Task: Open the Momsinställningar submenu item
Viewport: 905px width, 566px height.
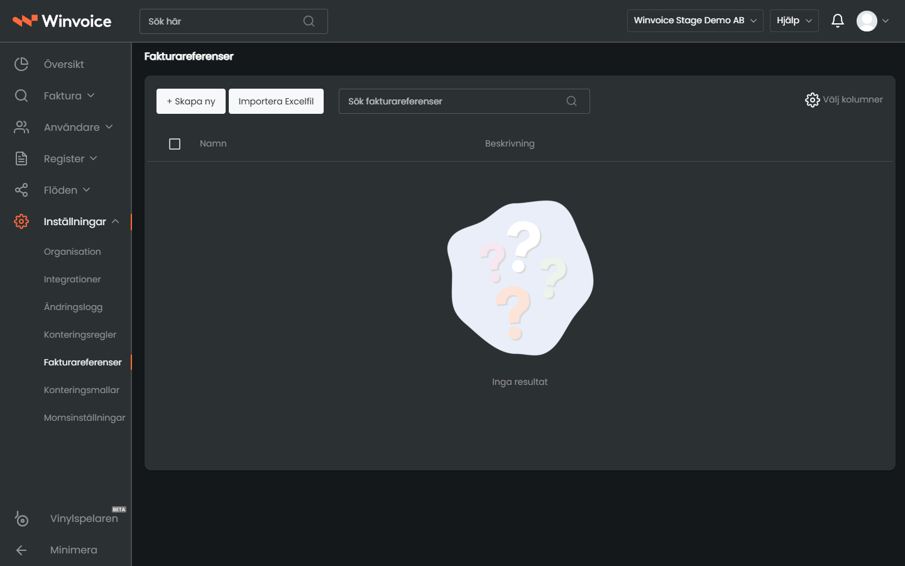Action: pos(84,418)
